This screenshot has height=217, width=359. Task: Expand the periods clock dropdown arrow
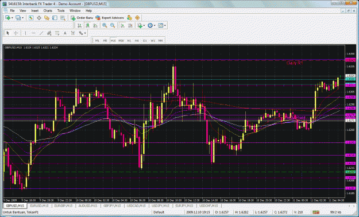(155, 25)
